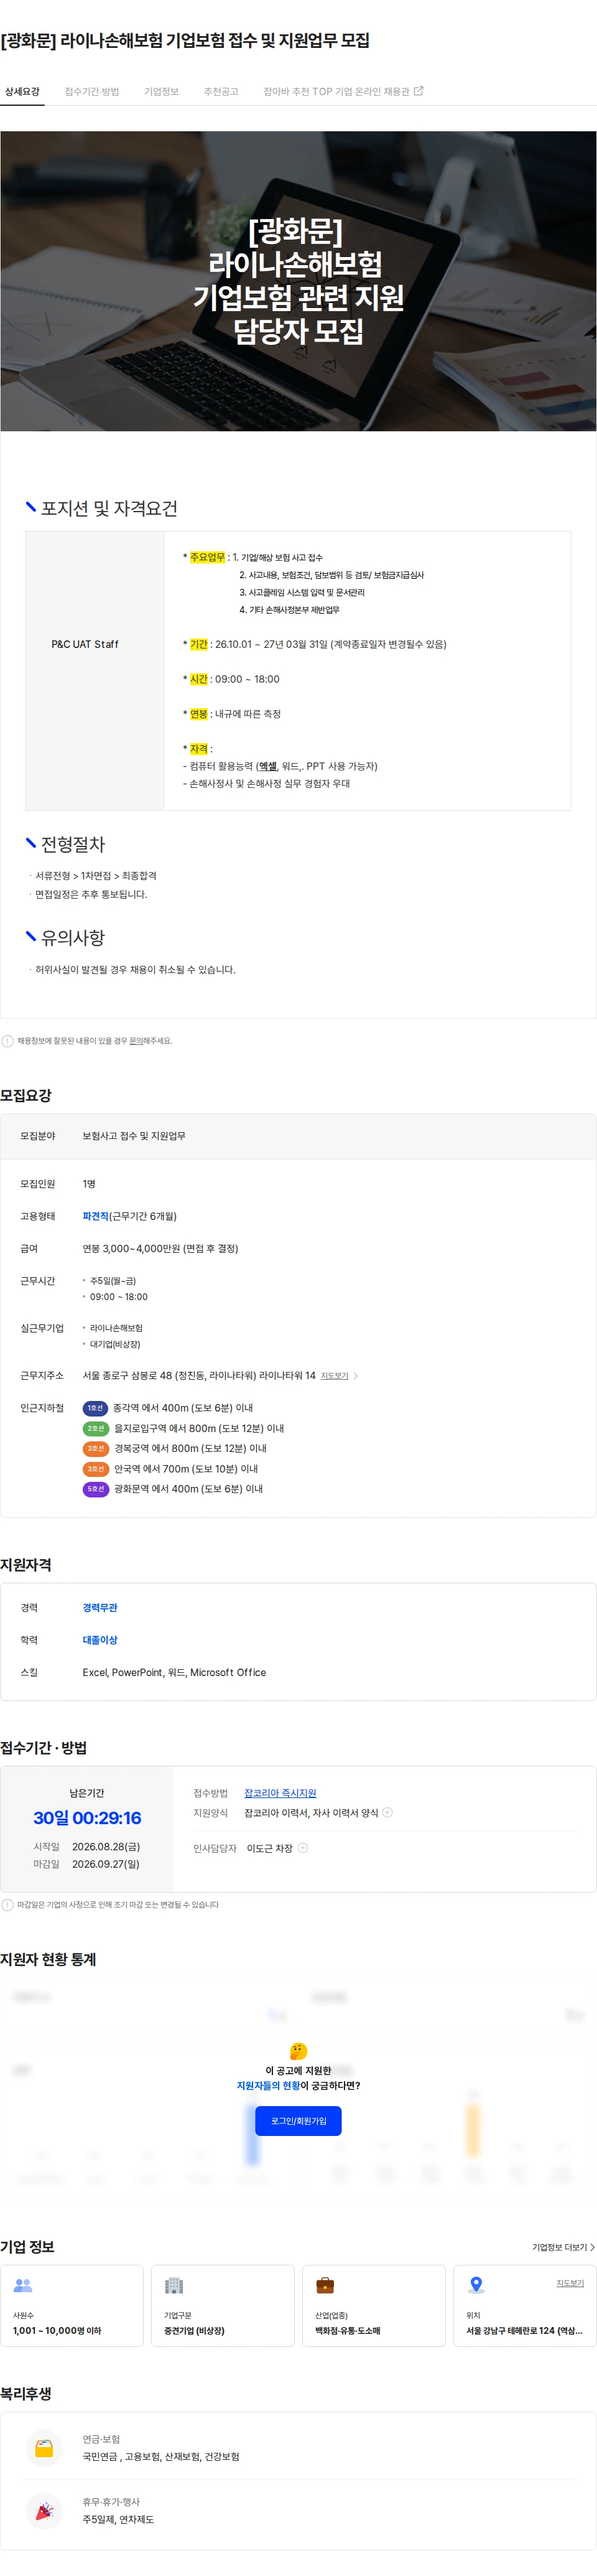The height and width of the screenshot is (2576, 597).
Task: Click the thinking emoji above 이 공고에 지원한
Action: pyautogui.click(x=298, y=2051)
